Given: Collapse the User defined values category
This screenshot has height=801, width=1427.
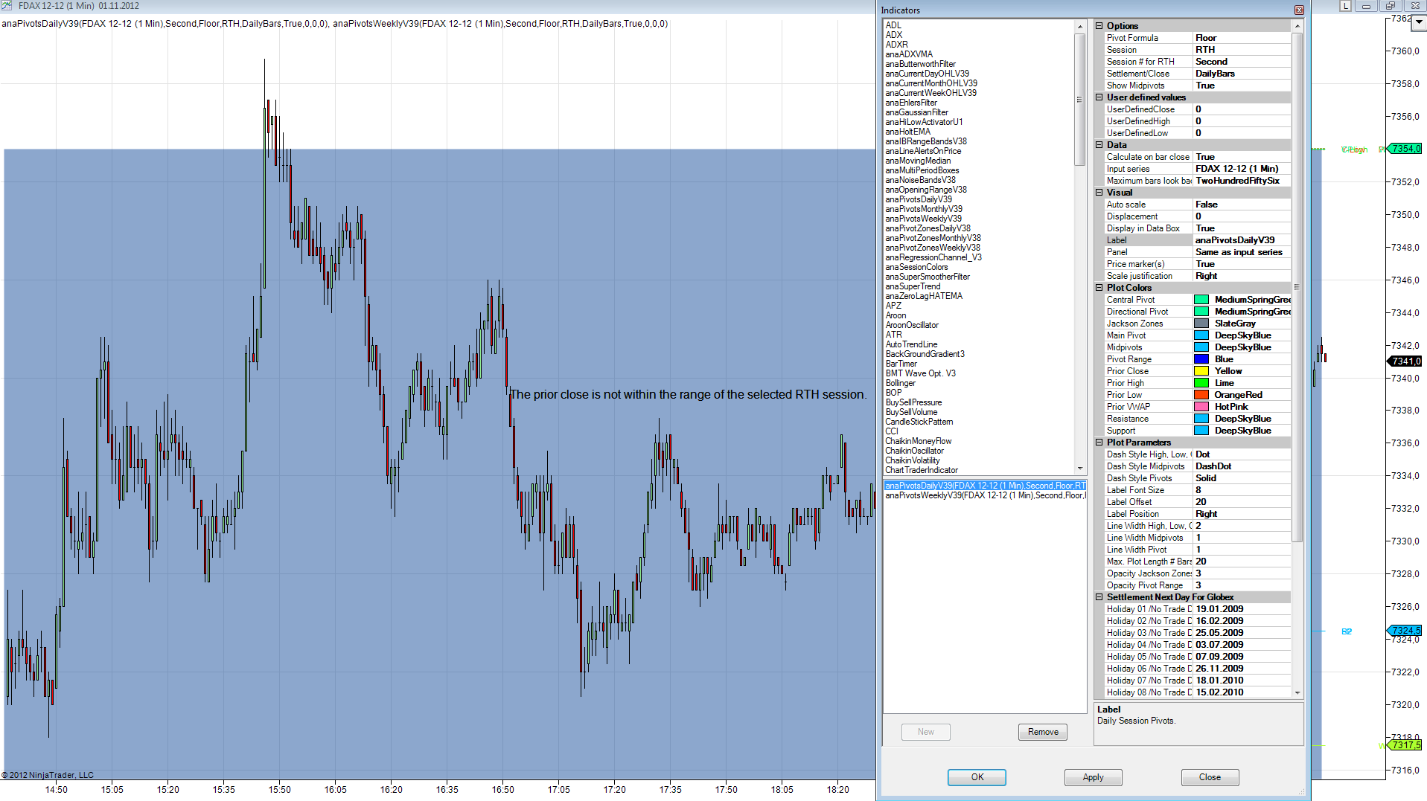Looking at the screenshot, I should click(x=1099, y=97).
